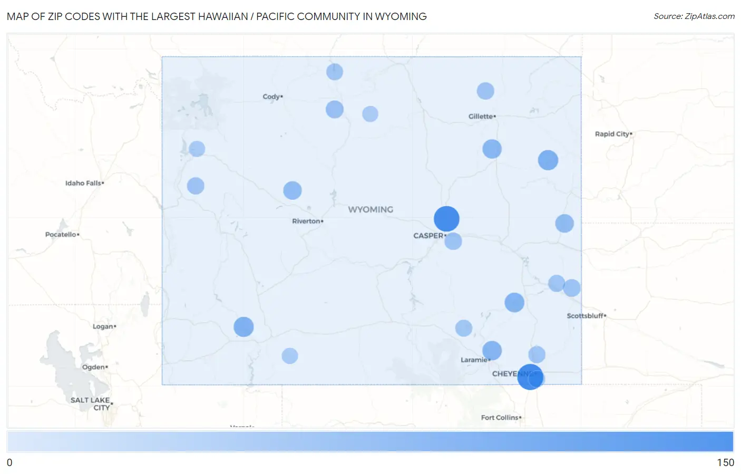Click the Gillette city label

[482, 116]
